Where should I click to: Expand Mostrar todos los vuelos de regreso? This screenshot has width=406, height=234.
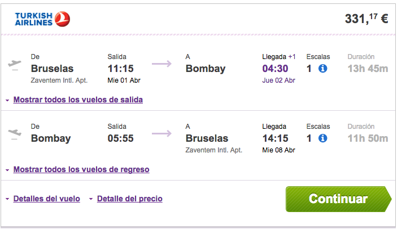coord(81,169)
